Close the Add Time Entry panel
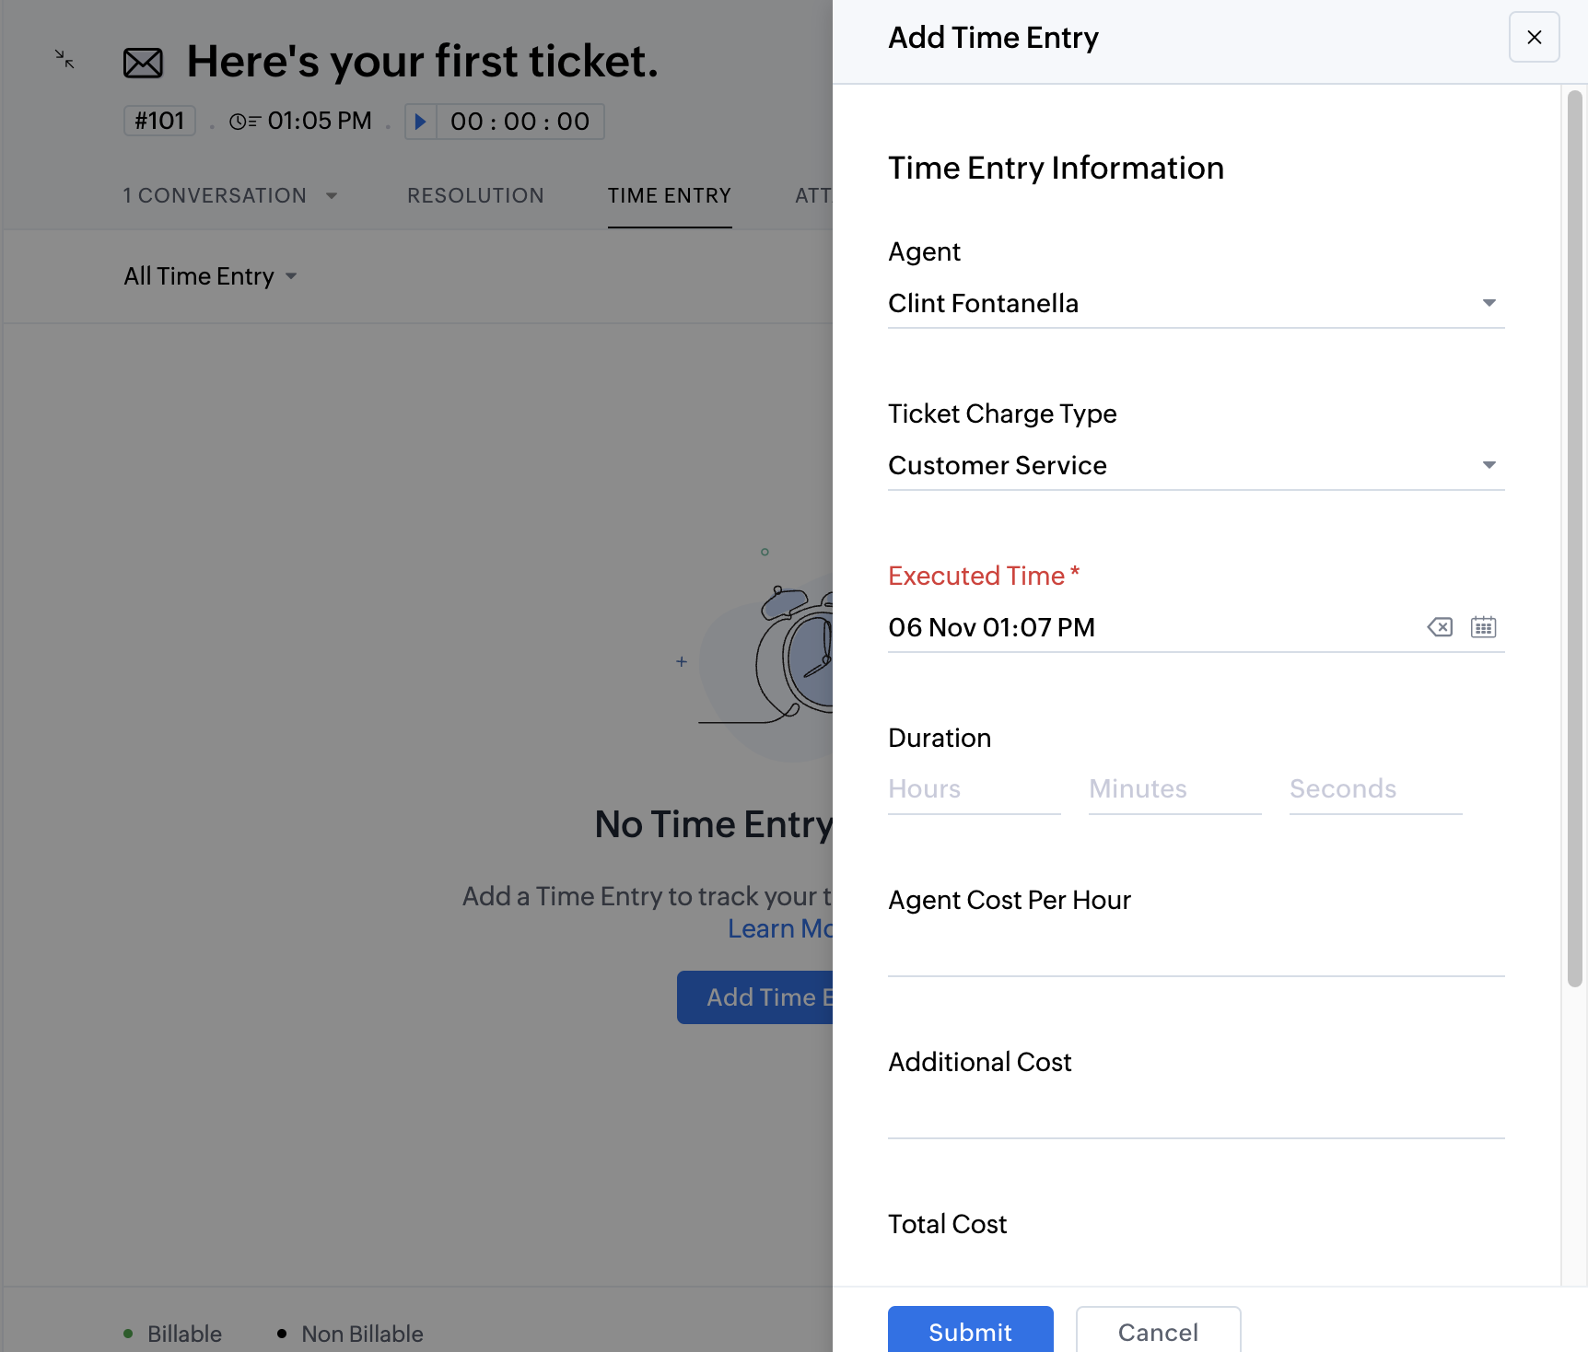This screenshot has width=1588, height=1352. pyautogui.click(x=1534, y=37)
